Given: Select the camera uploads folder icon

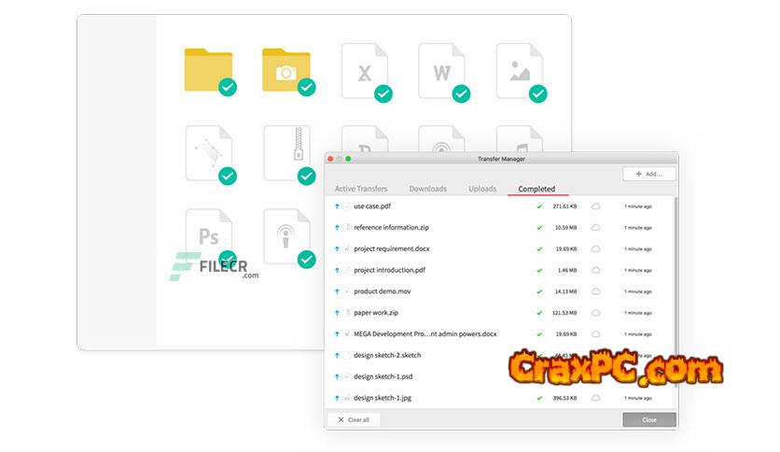Looking at the screenshot, I should tap(286, 70).
